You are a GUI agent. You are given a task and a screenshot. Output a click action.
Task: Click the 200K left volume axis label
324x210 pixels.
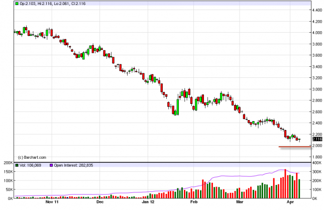[x=9, y=163]
